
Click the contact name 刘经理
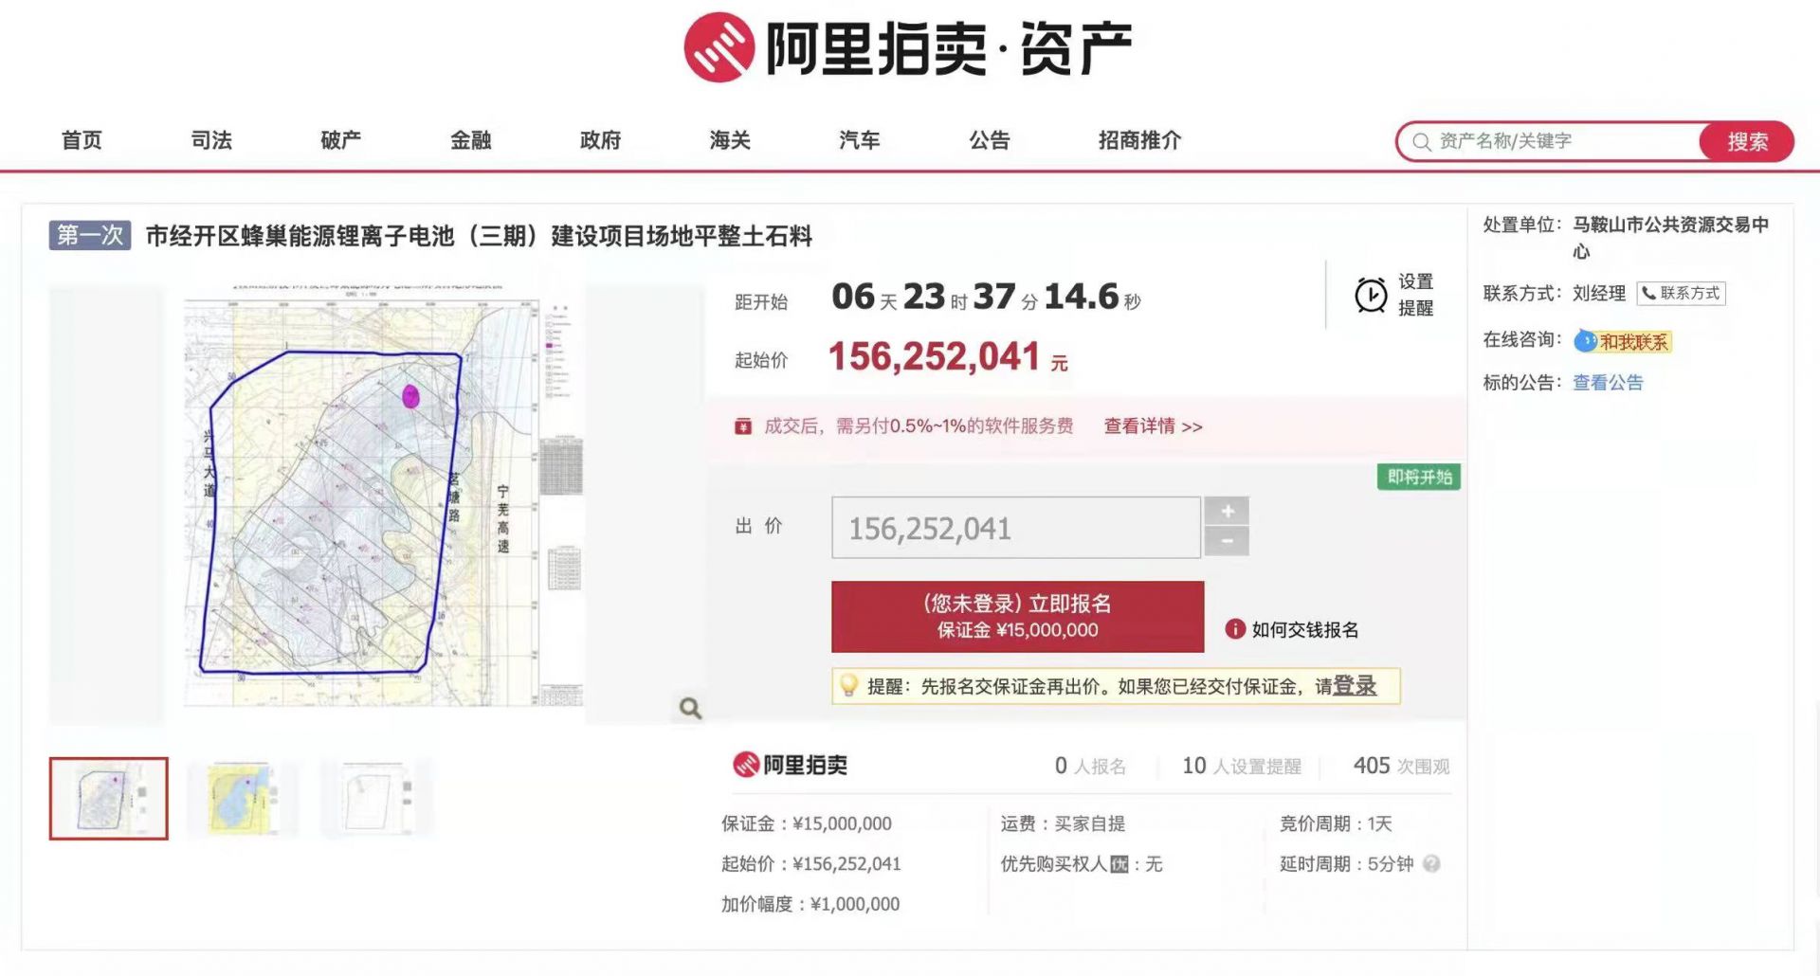click(1599, 294)
